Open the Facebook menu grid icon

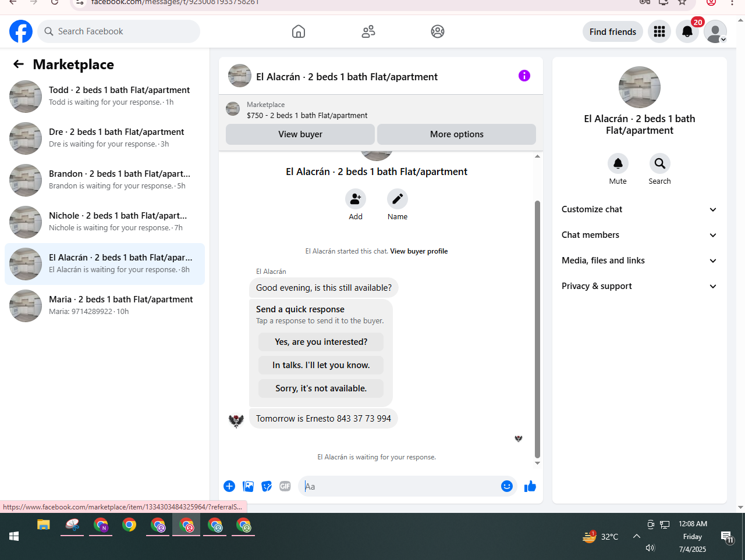coord(659,31)
